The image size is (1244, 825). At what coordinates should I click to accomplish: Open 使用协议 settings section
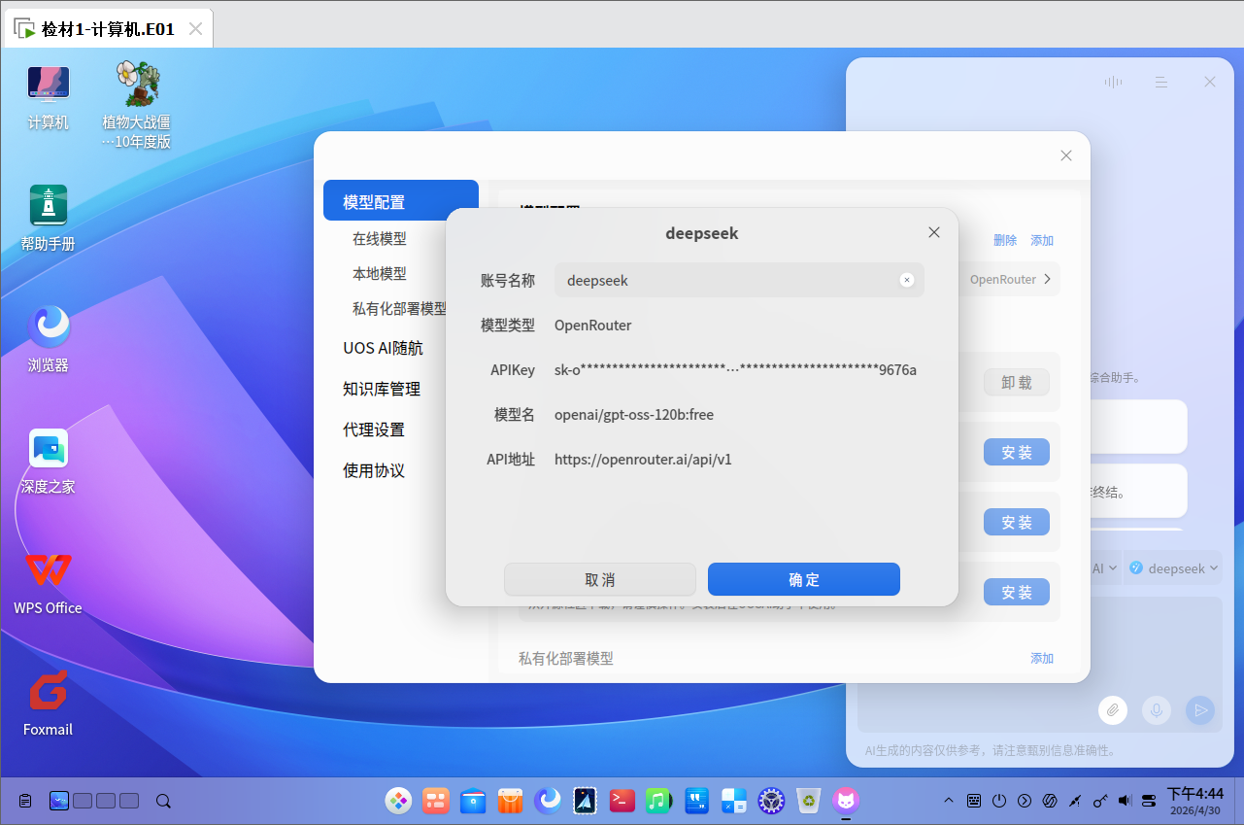pos(374,470)
